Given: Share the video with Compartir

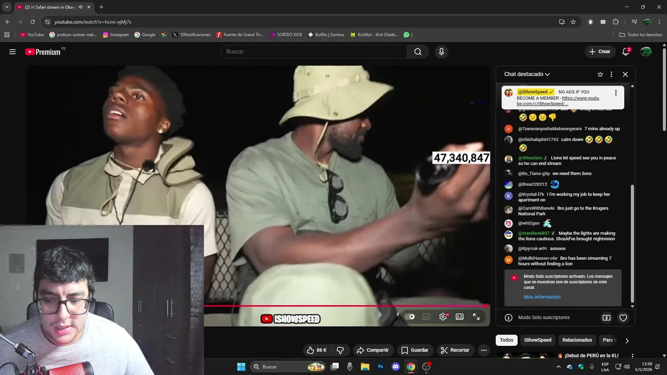Looking at the screenshot, I should 373,350.
